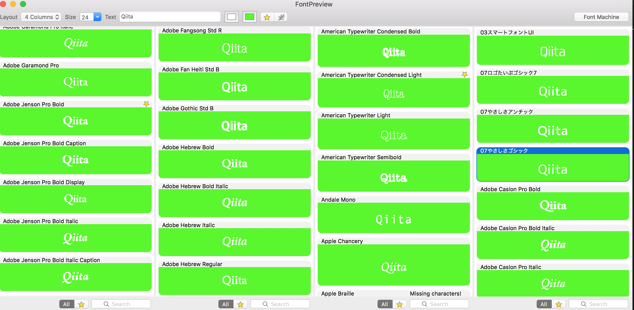
Task: Select All filter in second column
Action: coord(225,304)
